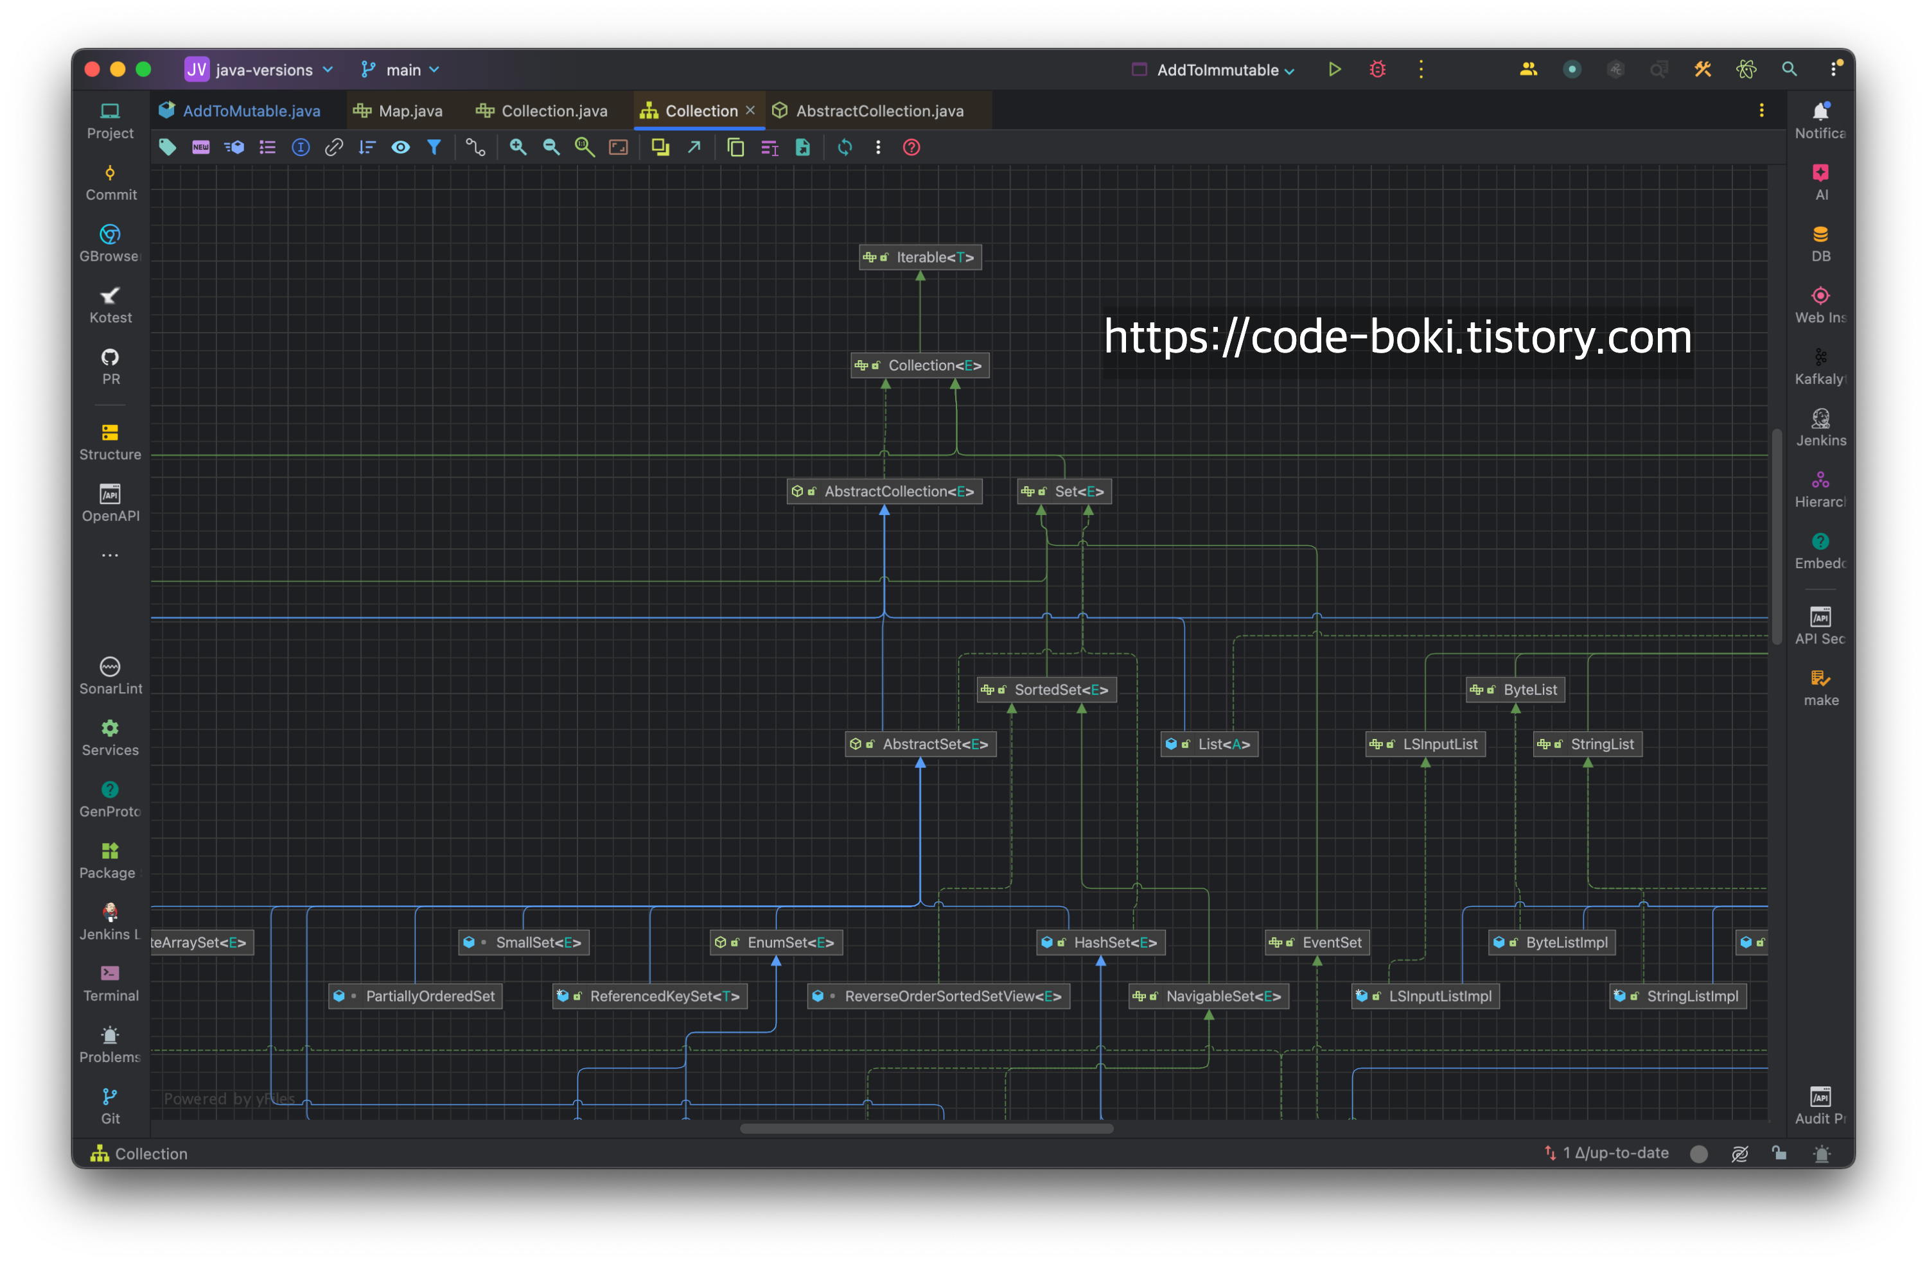Click the zoom in magnifier icon
Screen dimensions: 1927x1263
517,147
